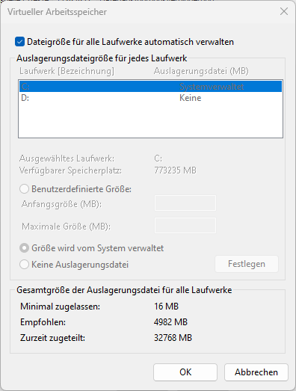Click the Systemverwaltet entry for drive C:
This screenshot has height=391, width=296.
[x=212, y=87]
